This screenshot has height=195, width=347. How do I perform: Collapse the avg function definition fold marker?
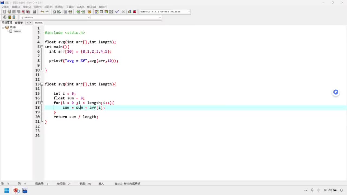point(42,84)
